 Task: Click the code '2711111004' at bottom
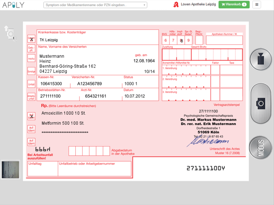click(206, 168)
